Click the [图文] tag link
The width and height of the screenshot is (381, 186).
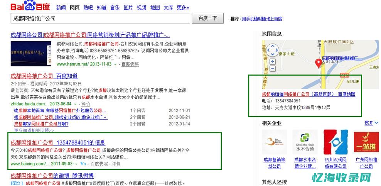[17, 183]
